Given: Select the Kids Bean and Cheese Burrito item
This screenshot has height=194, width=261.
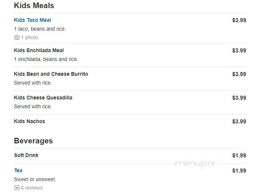Looking at the screenshot, I should [x=51, y=74].
